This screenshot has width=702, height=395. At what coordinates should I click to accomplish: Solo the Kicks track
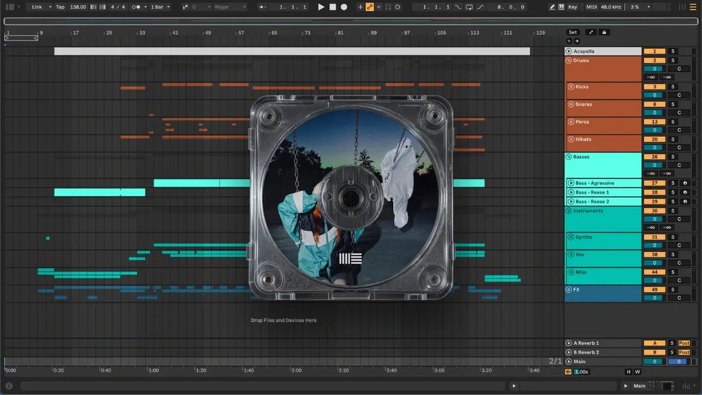pyautogui.click(x=672, y=87)
